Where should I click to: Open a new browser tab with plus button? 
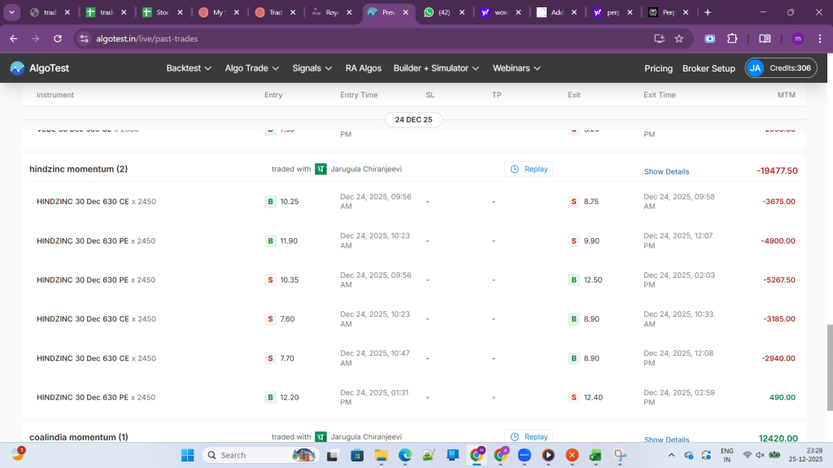click(x=708, y=12)
